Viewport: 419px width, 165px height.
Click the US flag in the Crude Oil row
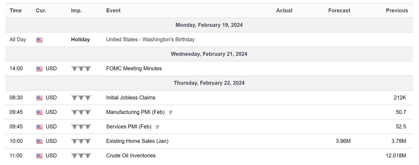click(39, 156)
